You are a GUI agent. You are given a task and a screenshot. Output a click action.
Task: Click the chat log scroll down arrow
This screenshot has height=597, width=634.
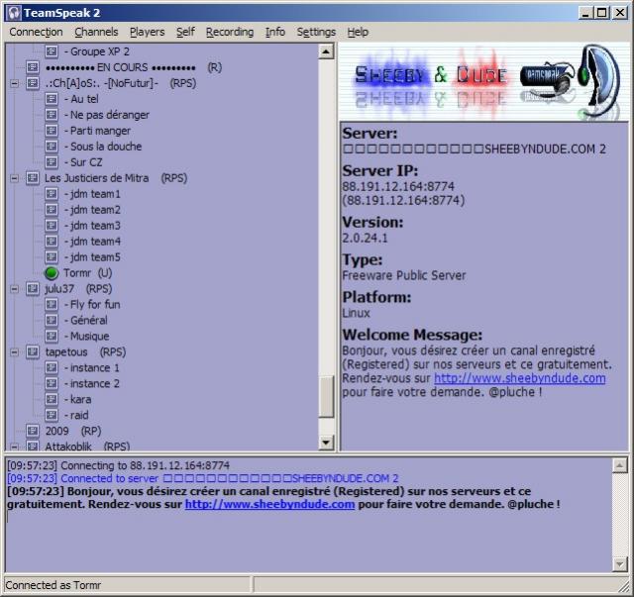620,563
